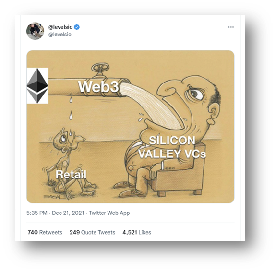The height and width of the screenshot is (272, 276).
Task: Open the 4,521 Likes list
Action: point(137,232)
